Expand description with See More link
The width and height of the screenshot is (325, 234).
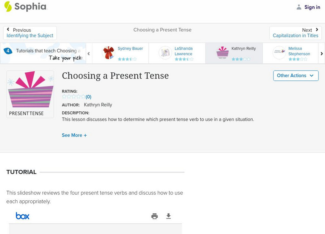[x=74, y=135]
